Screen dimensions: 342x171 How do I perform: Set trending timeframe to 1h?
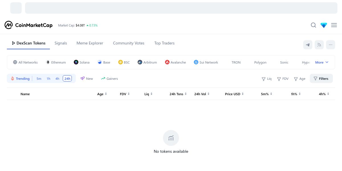click(48, 78)
